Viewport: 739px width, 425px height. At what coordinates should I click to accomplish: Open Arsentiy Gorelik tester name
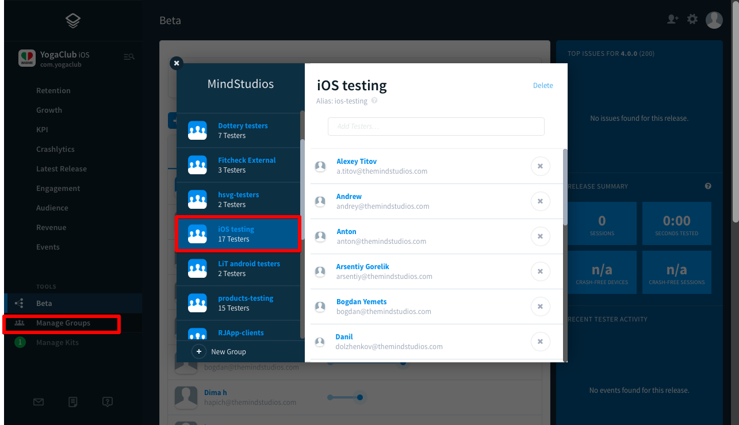(x=362, y=267)
